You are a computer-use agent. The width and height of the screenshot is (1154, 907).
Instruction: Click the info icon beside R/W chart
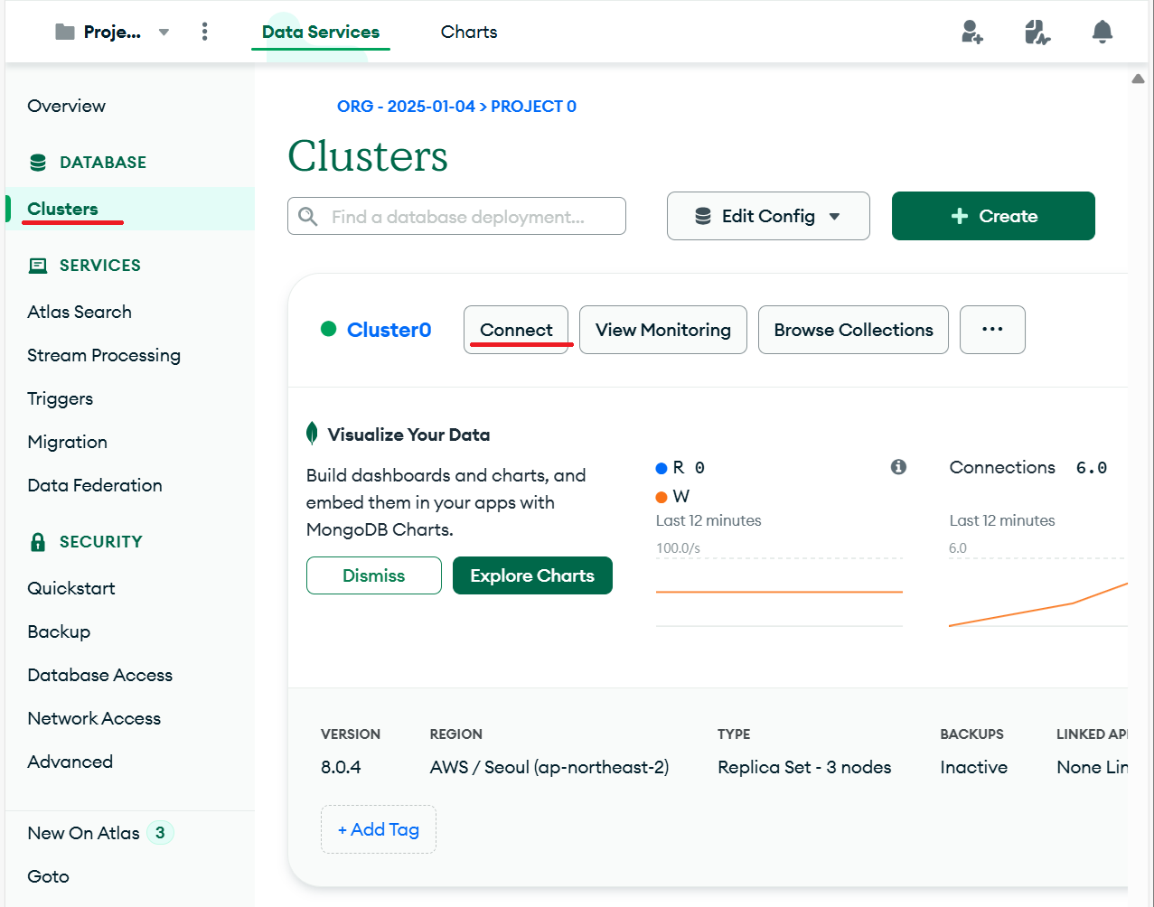pos(898,467)
